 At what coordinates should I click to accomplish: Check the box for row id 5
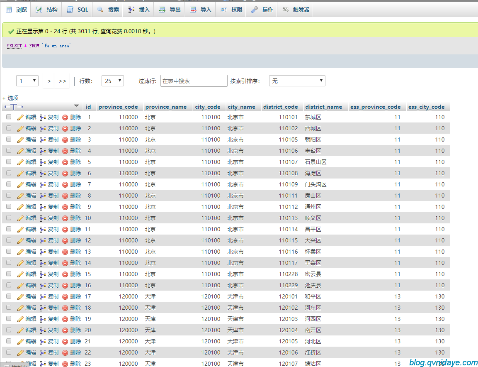point(9,161)
